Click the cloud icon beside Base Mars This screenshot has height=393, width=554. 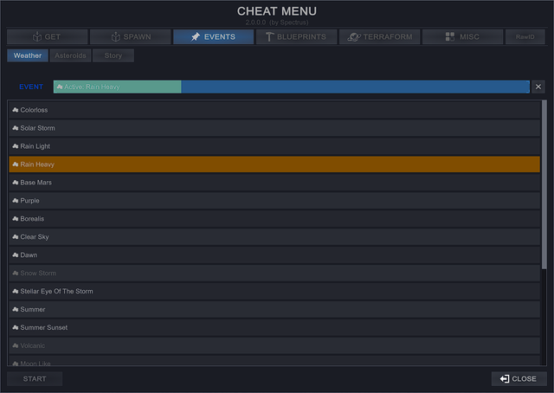pos(16,183)
